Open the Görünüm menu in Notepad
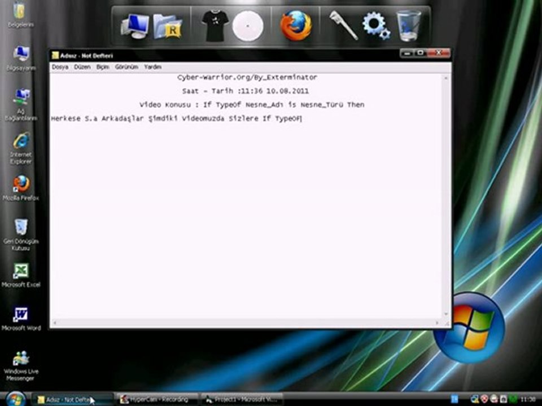 click(126, 67)
